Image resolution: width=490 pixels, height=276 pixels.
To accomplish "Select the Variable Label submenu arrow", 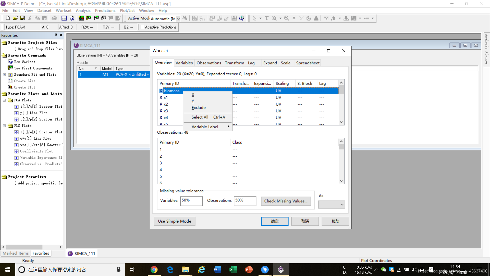I will tap(228, 126).
